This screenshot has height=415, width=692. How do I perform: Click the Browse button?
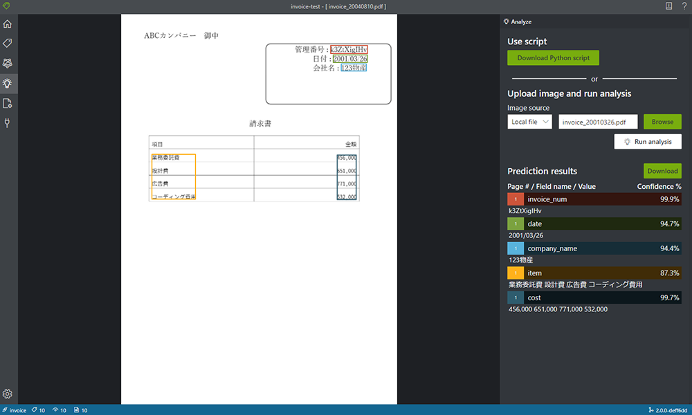pyautogui.click(x=662, y=122)
